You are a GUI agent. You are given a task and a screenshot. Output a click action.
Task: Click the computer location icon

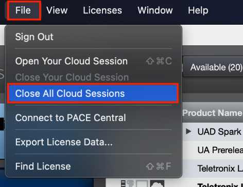pos(142,184)
